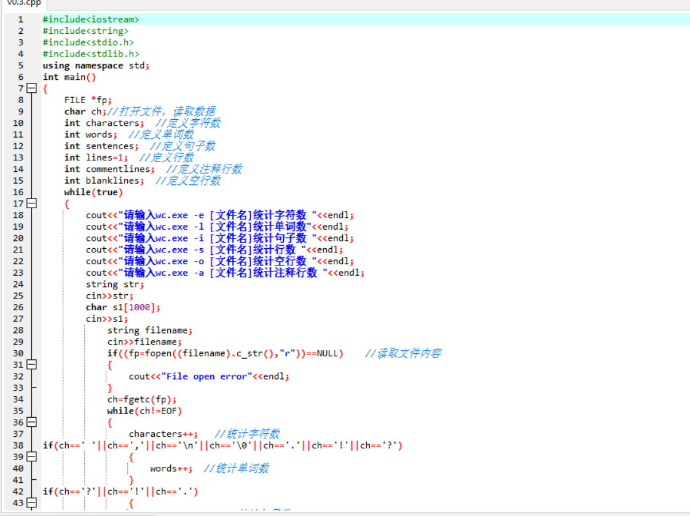The image size is (690, 516).
Task: Click the if condition on line 42
Action: click(x=120, y=491)
